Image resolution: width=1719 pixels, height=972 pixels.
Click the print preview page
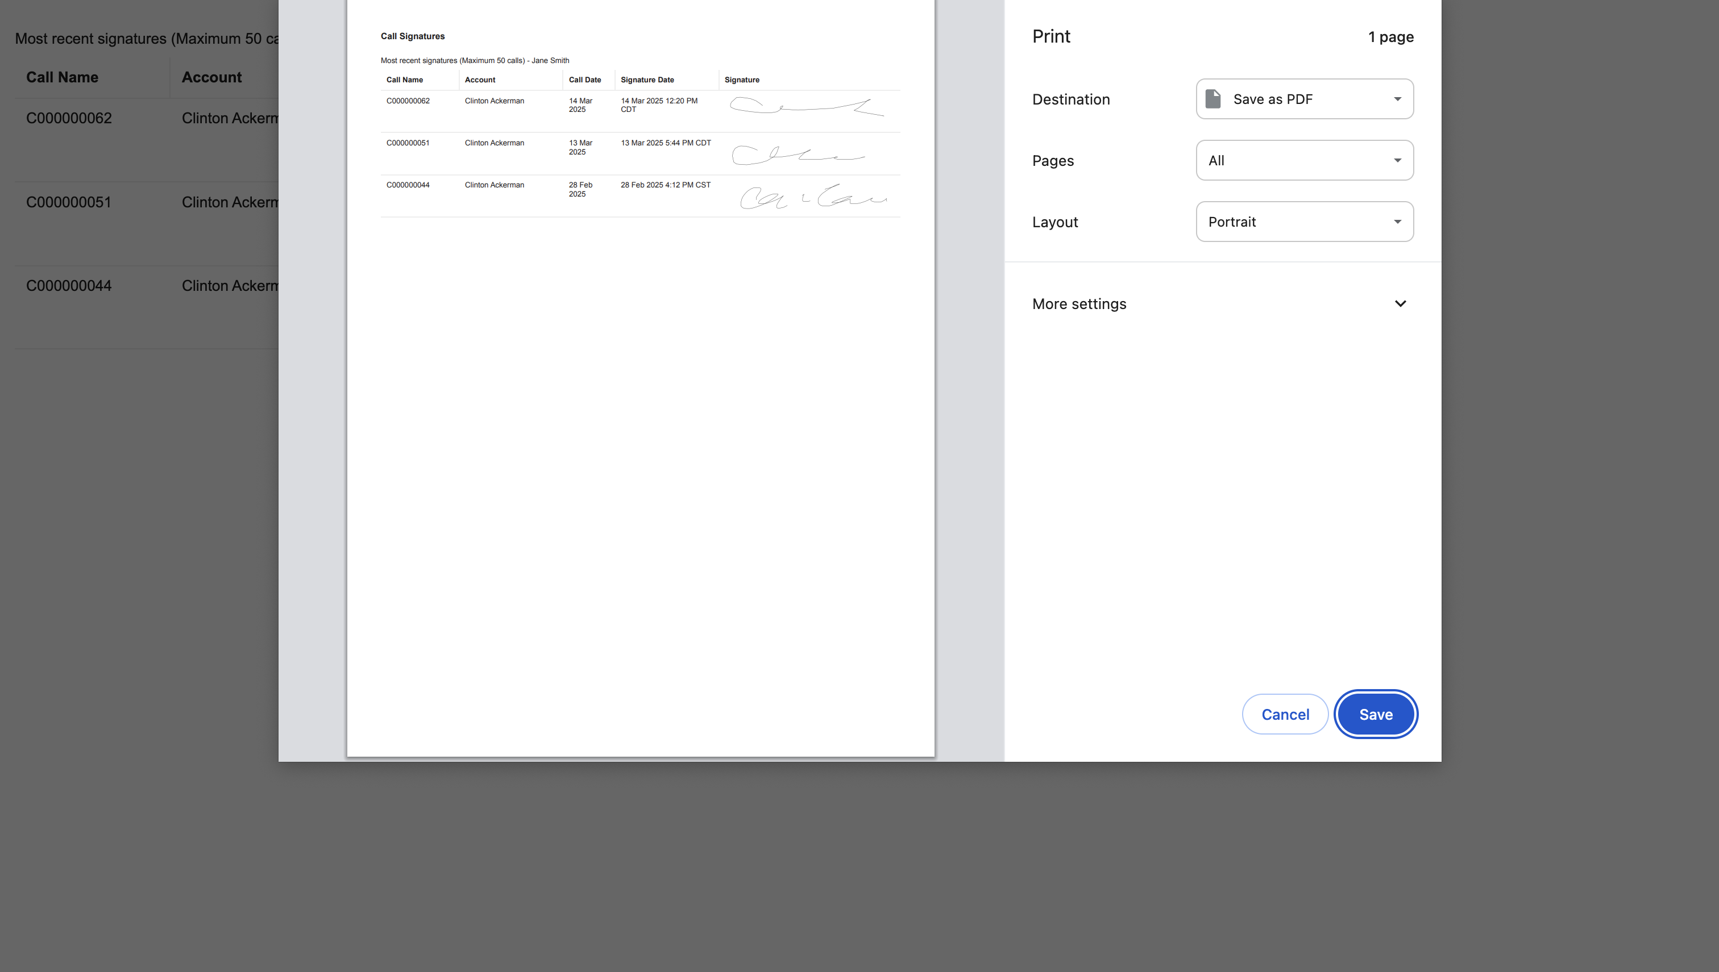click(640, 468)
